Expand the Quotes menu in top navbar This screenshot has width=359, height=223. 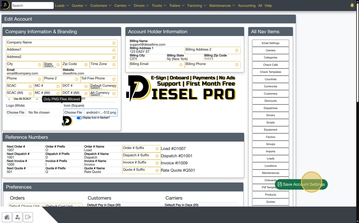click(x=79, y=5)
